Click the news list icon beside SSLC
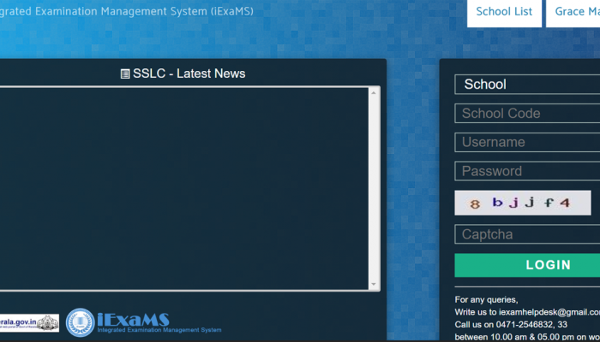The image size is (600, 342). [125, 74]
